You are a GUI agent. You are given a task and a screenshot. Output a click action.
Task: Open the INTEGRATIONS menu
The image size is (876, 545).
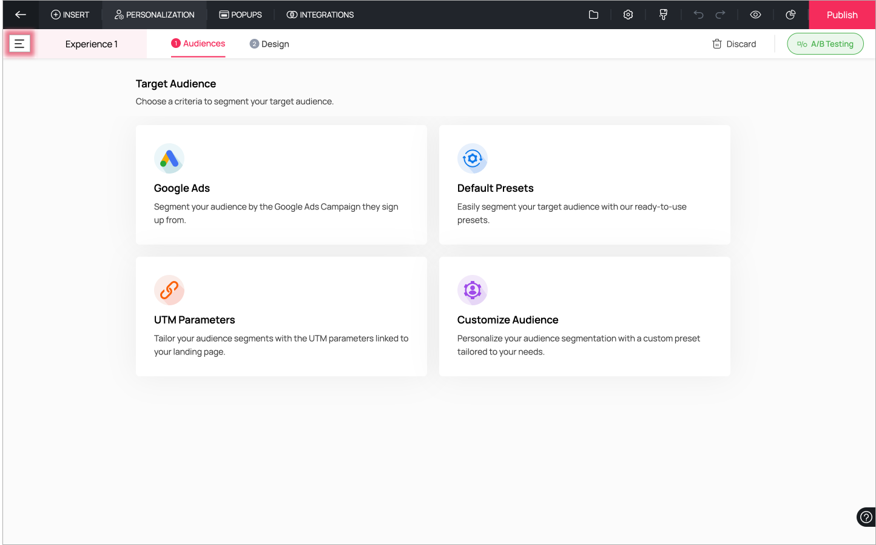click(x=320, y=15)
